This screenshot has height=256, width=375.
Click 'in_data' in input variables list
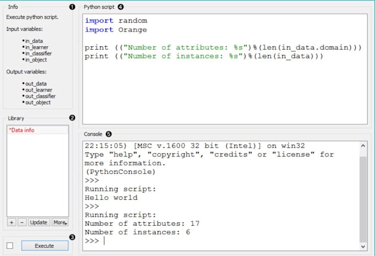tap(34, 41)
